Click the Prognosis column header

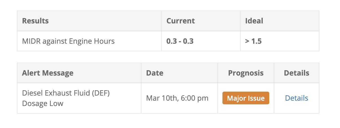pyautogui.click(x=246, y=73)
